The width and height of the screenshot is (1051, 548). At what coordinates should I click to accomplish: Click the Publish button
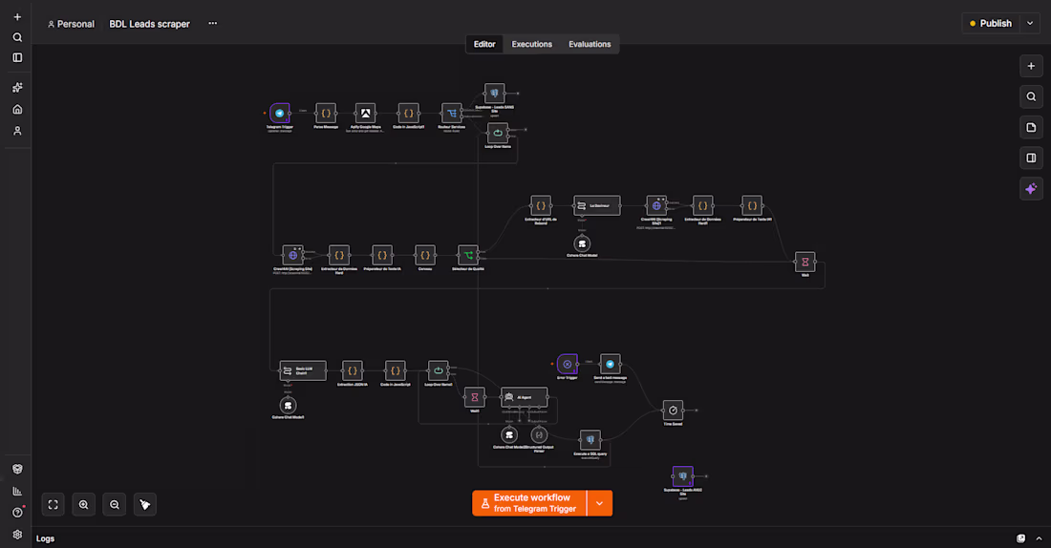click(x=991, y=24)
